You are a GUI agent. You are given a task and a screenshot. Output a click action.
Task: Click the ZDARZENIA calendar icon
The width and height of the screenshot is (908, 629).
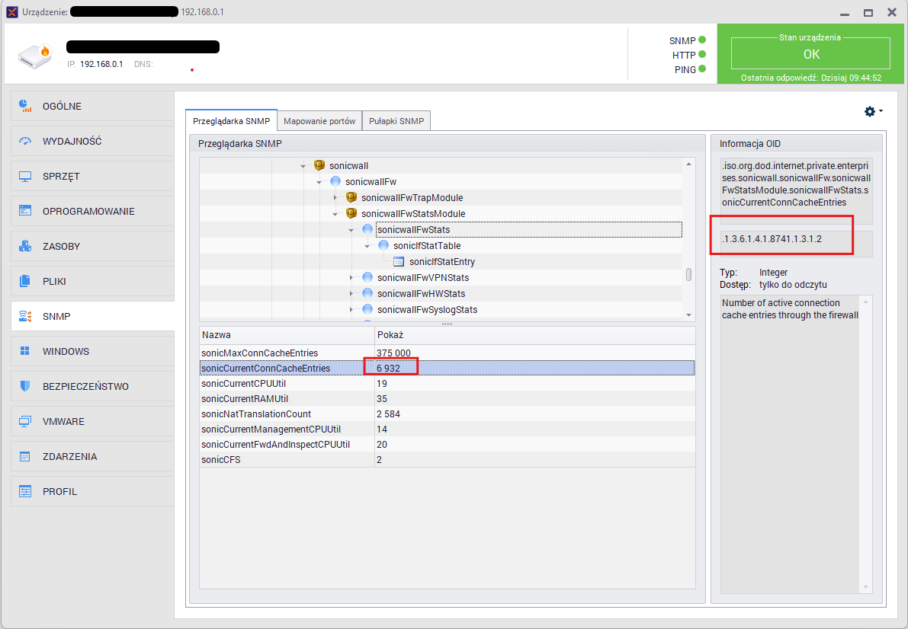pyautogui.click(x=25, y=456)
